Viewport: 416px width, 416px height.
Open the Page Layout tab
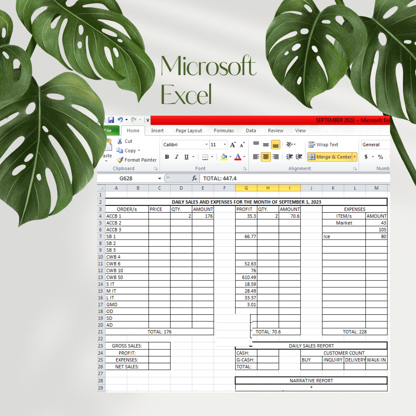[x=189, y=131]
